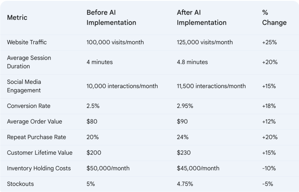Select the Social Media Engagement label
The height and width of the screenshot is (192, 299).
24,86
